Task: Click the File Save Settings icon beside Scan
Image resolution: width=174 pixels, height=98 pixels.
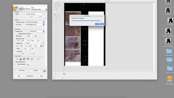Action: click(44, 71)
